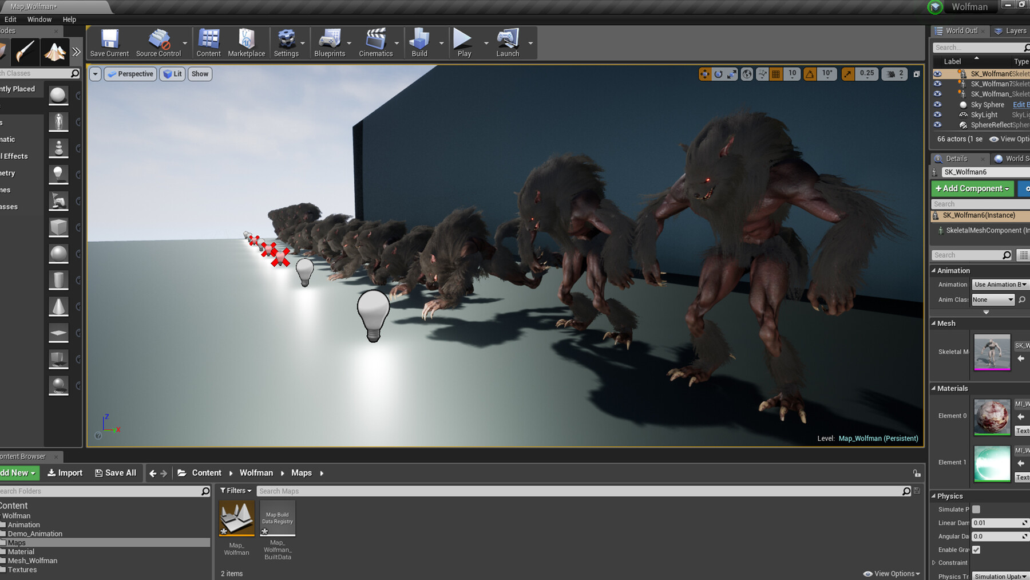Select the rotate gizmo icon in viewport

point(718,74)
